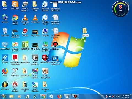The image size is (132, 99).
Task: Launch the Shop for Supplies printer shortcut
Action: 25,6
